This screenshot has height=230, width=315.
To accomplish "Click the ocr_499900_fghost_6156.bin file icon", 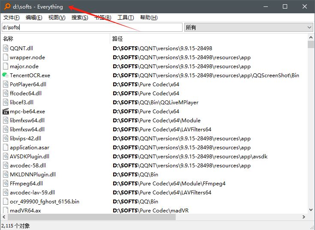I will [x=6, y=201].
